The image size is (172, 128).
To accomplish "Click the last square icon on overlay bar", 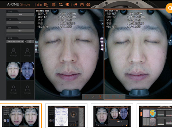I will (121, 97).
